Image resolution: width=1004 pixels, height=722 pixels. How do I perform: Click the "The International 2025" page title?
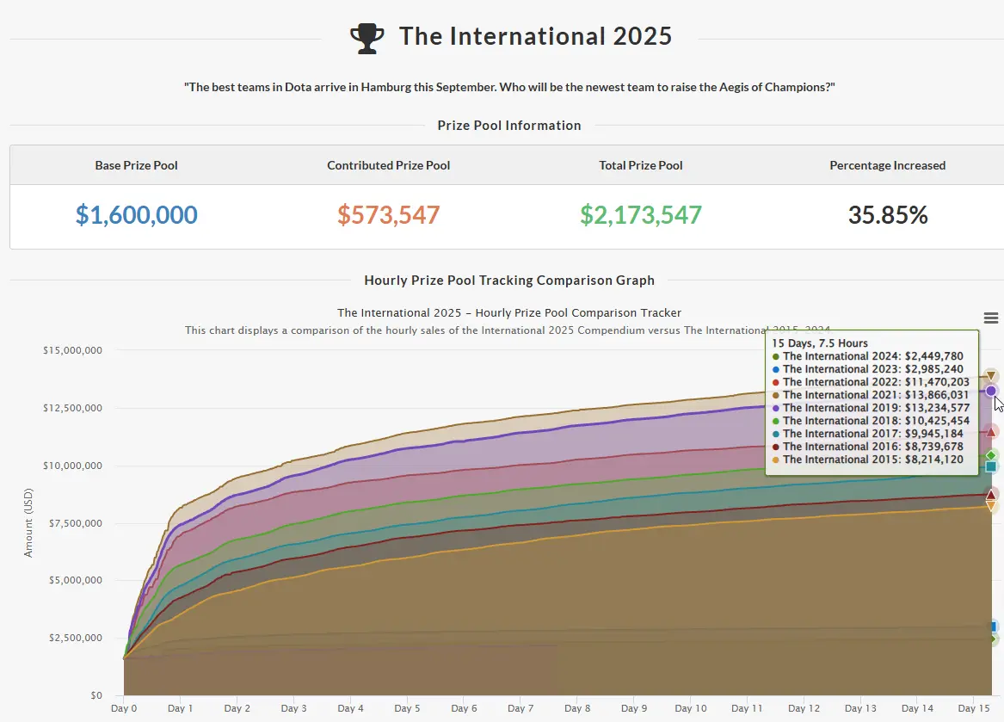(x=535, y=36)
